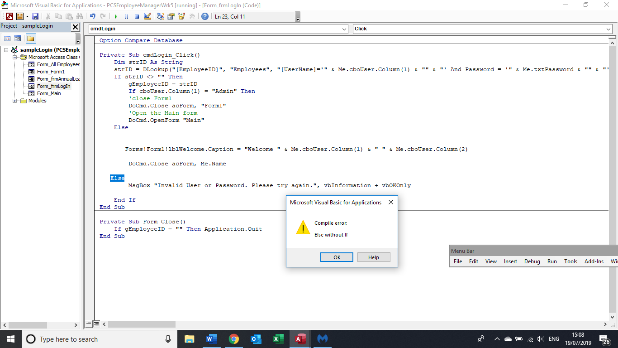Click the code pane vertical scrollbar down arrow
This screenshot has height=348, width=618.
(613, 317)
